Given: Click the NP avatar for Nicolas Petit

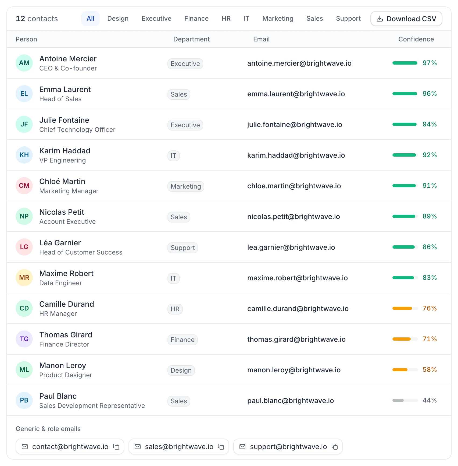Looking at the screenshot, I should click(x=24, y=216).
